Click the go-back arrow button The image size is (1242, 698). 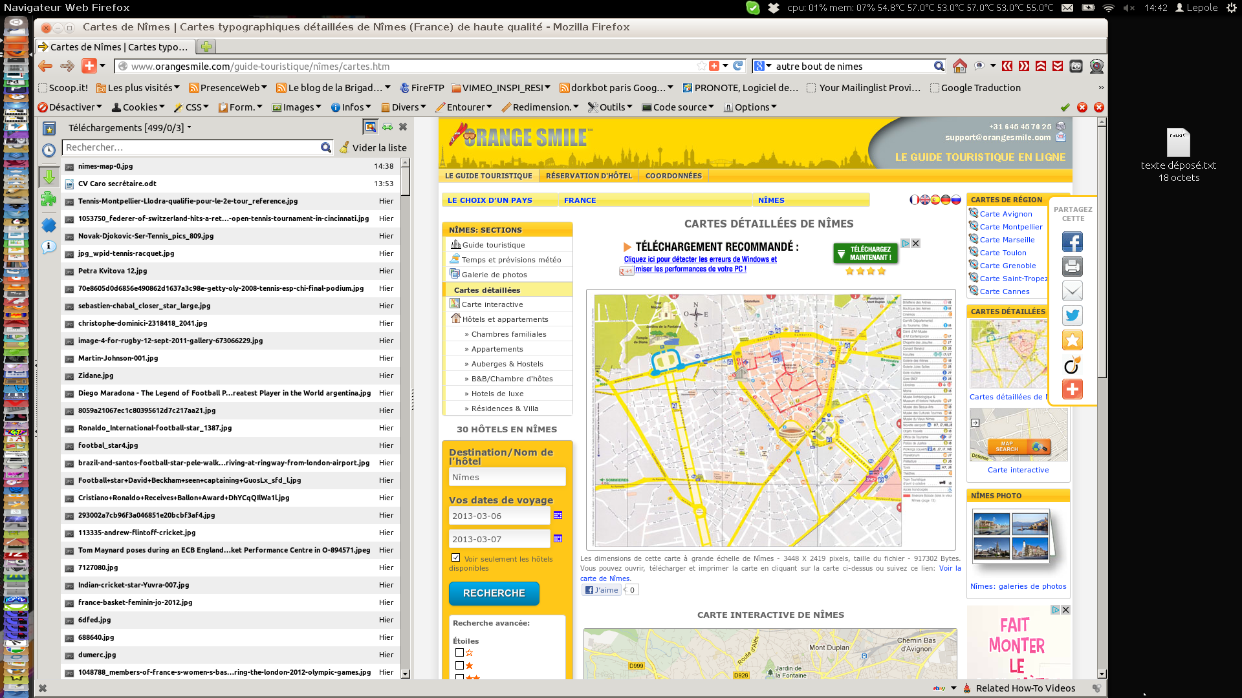tap(45, 66)
